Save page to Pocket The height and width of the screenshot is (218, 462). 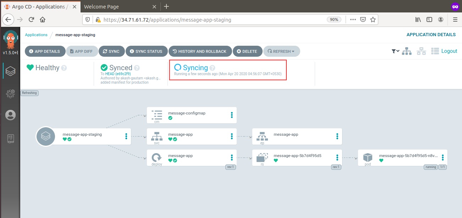[363, 20]
